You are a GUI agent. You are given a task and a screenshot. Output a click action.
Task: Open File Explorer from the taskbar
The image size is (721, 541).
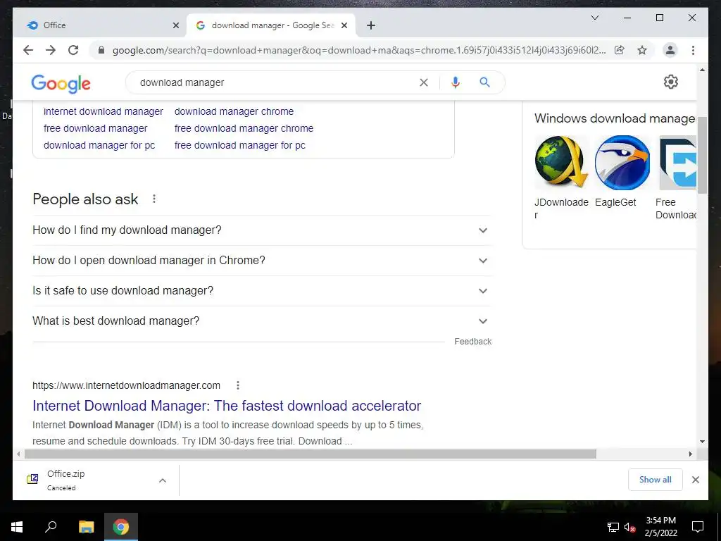[x=86, y=527]
